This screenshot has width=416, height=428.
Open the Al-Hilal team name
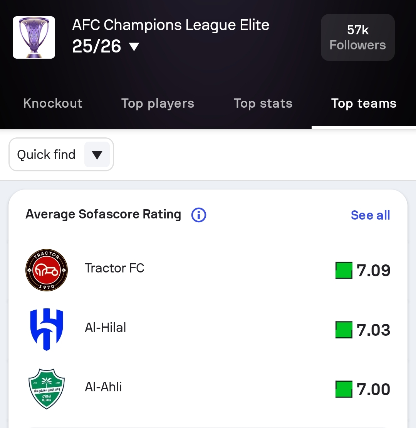click(106, 327)
